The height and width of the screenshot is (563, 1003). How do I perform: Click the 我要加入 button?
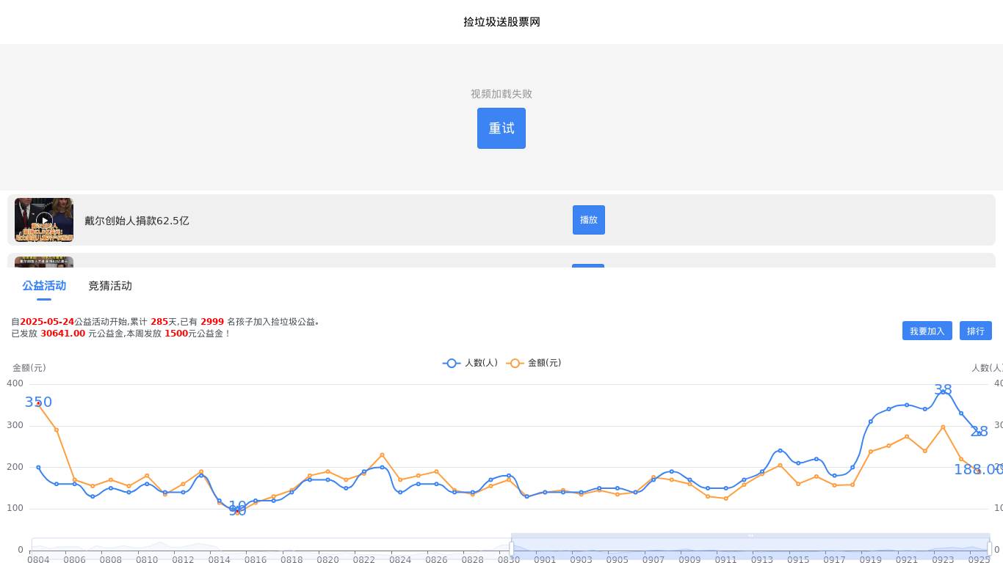[927, 331]
